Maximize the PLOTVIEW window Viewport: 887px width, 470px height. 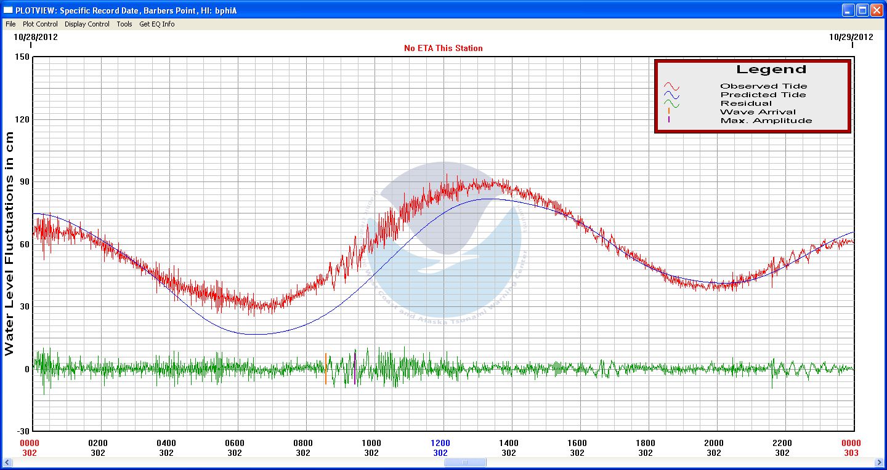(x=862, y=10)
